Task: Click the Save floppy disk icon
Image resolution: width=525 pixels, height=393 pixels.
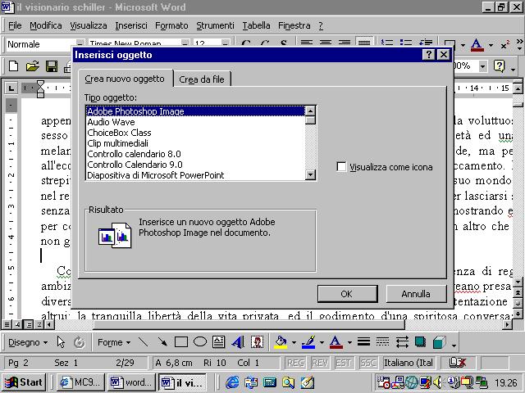Action: (x=52, y=66)
